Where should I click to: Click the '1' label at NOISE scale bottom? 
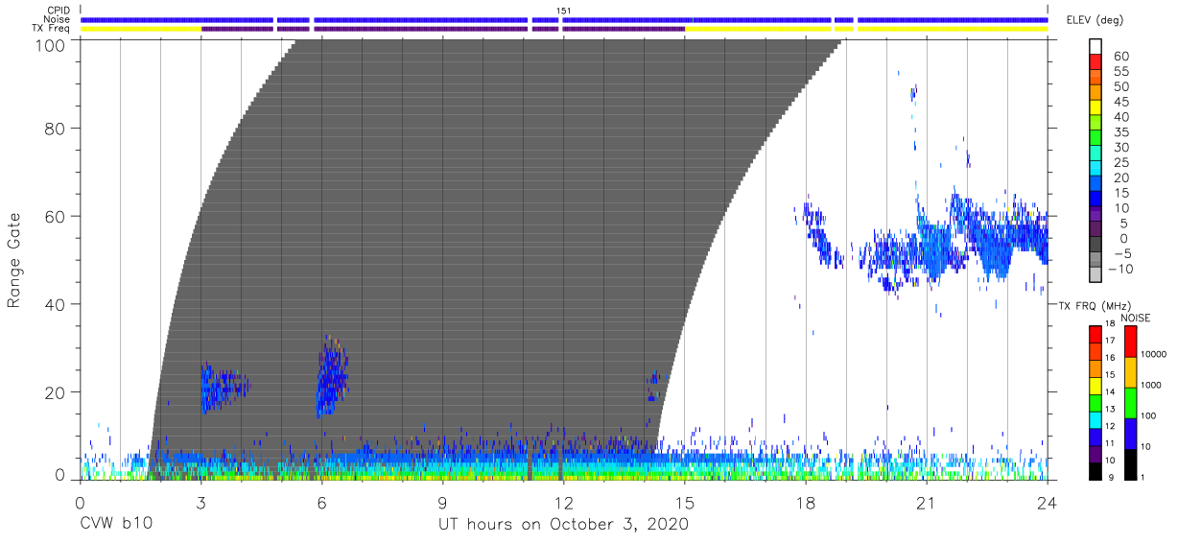pos(1143,477)
